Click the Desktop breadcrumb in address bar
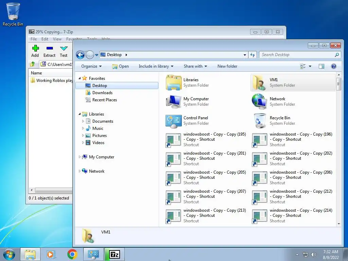This screenshot has height=261, width=348. click(x=114, y=55)
